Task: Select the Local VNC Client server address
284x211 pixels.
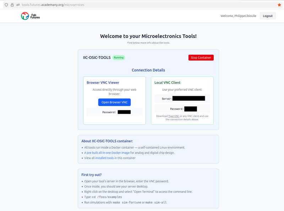Action: 189,99
